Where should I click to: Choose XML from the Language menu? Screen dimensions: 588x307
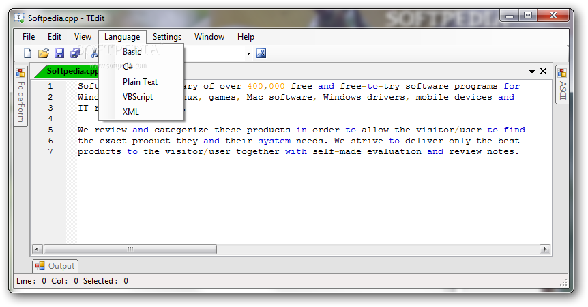141,112
